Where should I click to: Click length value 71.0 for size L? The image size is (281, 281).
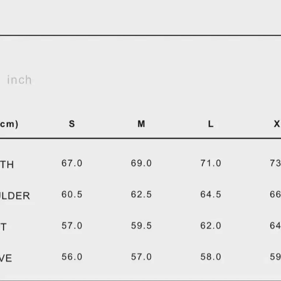click(211, 163)
